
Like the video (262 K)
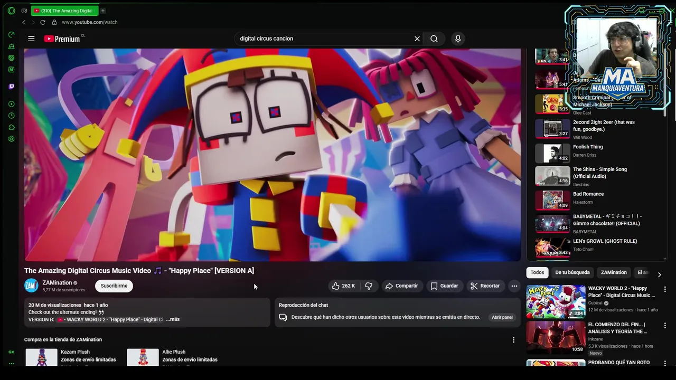[343, 286]
